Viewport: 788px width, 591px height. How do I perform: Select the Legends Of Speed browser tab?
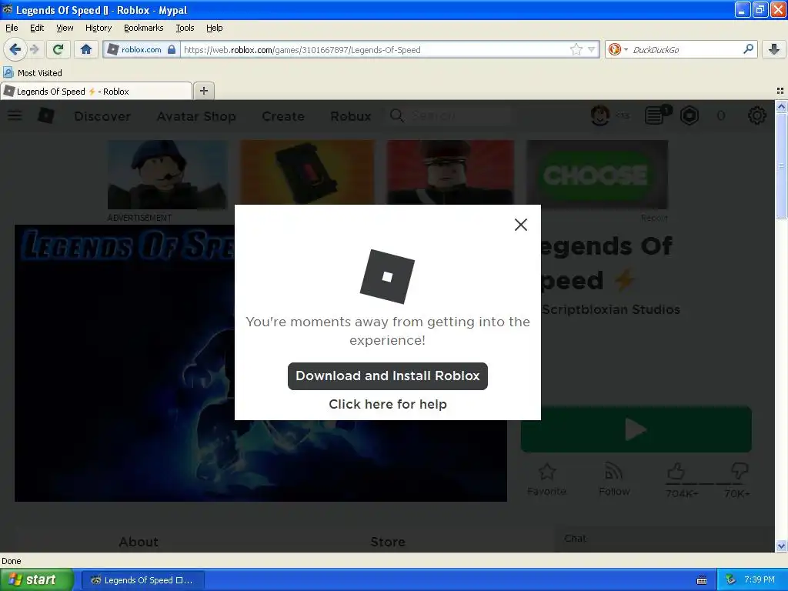coord(96,91)
